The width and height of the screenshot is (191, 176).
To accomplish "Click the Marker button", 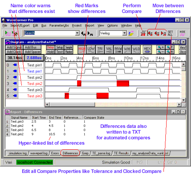I will 69,52.
